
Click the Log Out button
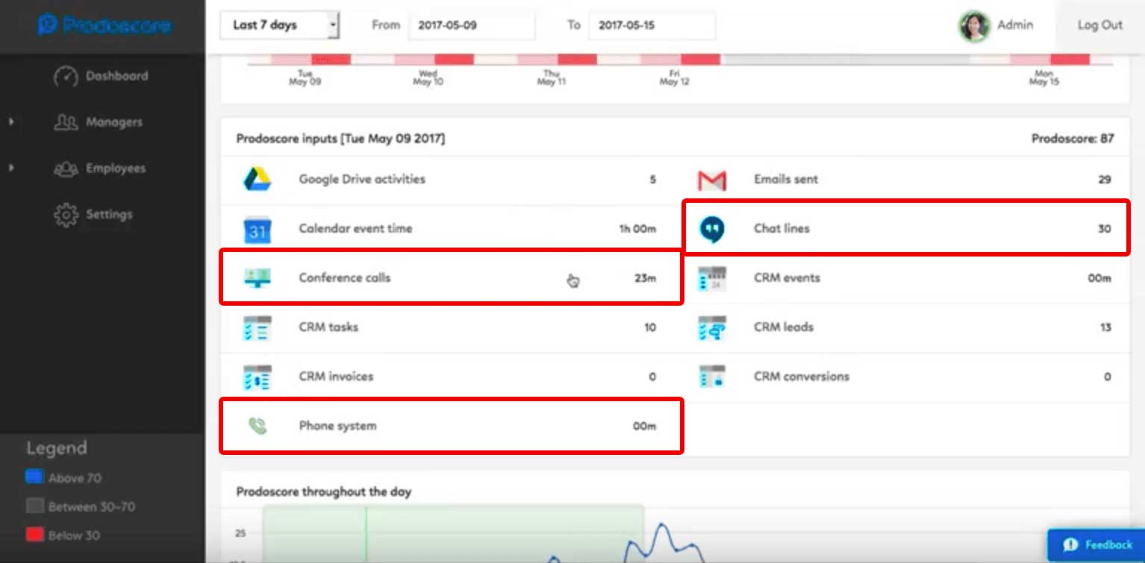[1099, 25]
